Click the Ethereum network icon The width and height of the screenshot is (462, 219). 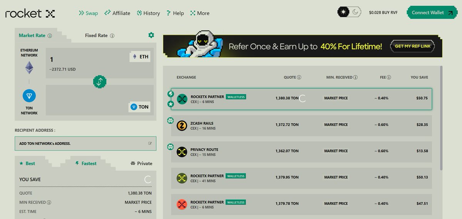29,68
